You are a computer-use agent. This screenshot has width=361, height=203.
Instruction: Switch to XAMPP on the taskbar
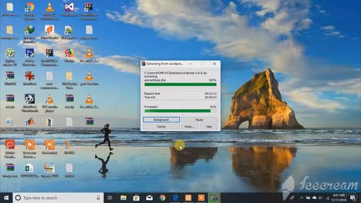coord(188,198)
